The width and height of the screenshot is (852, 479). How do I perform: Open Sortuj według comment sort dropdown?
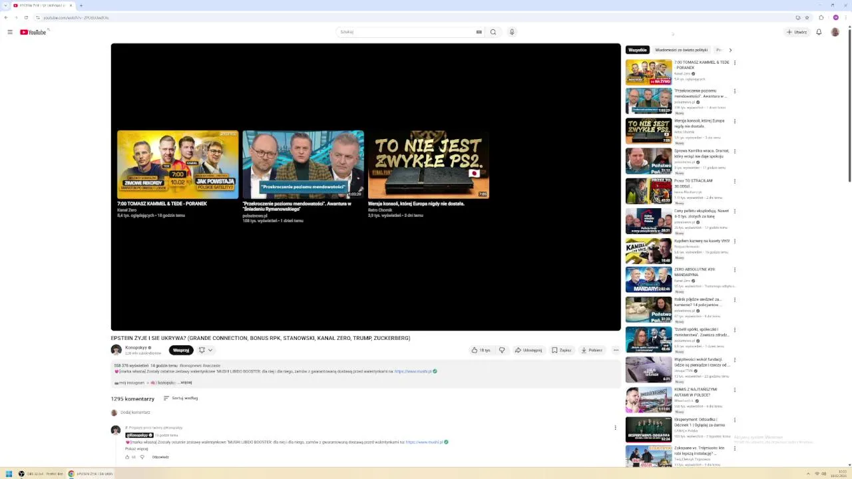point(180,399)
